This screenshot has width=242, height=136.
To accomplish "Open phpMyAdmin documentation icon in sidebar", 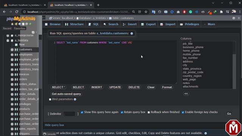I will point(20,24).
